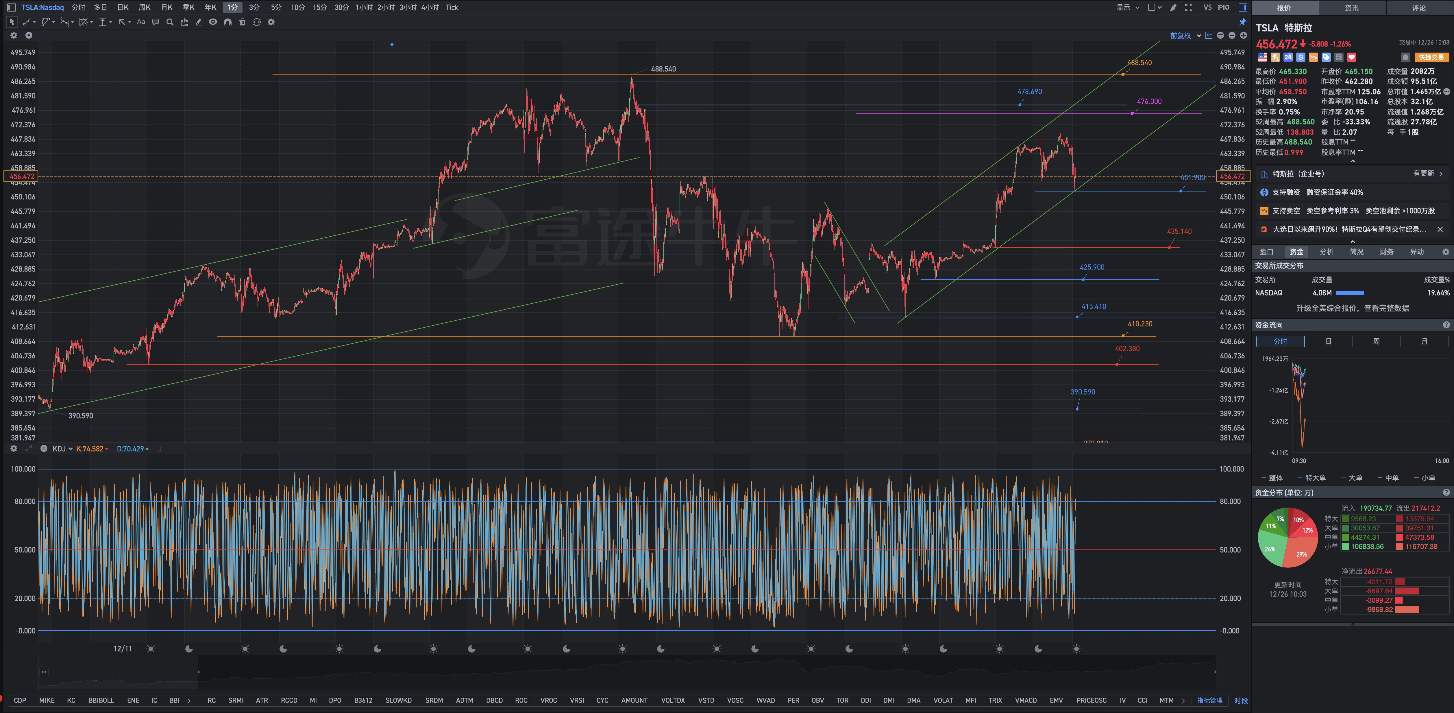This screenshot has height=713, width=1454.
Task: Select the wave numbering drawing tool
Action: point(64,22)
